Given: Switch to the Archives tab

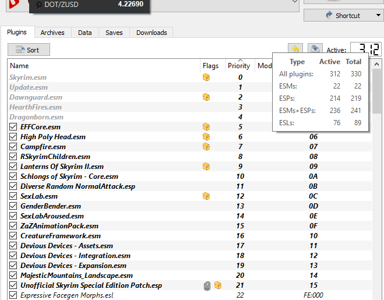Looking at the screenshot, I should point(52,33).
